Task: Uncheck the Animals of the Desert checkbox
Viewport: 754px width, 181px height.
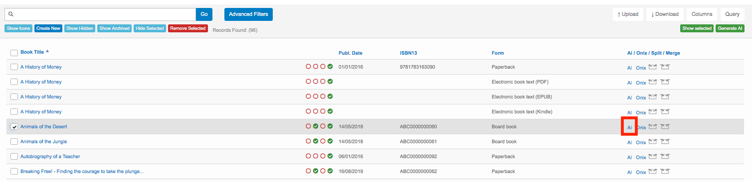Action: pyautogui.click(x=14, y=127)
